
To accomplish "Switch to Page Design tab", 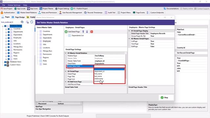I will [18, 17].
